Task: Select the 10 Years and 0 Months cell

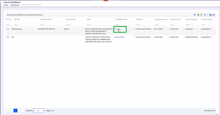Action: coord(143,29)
